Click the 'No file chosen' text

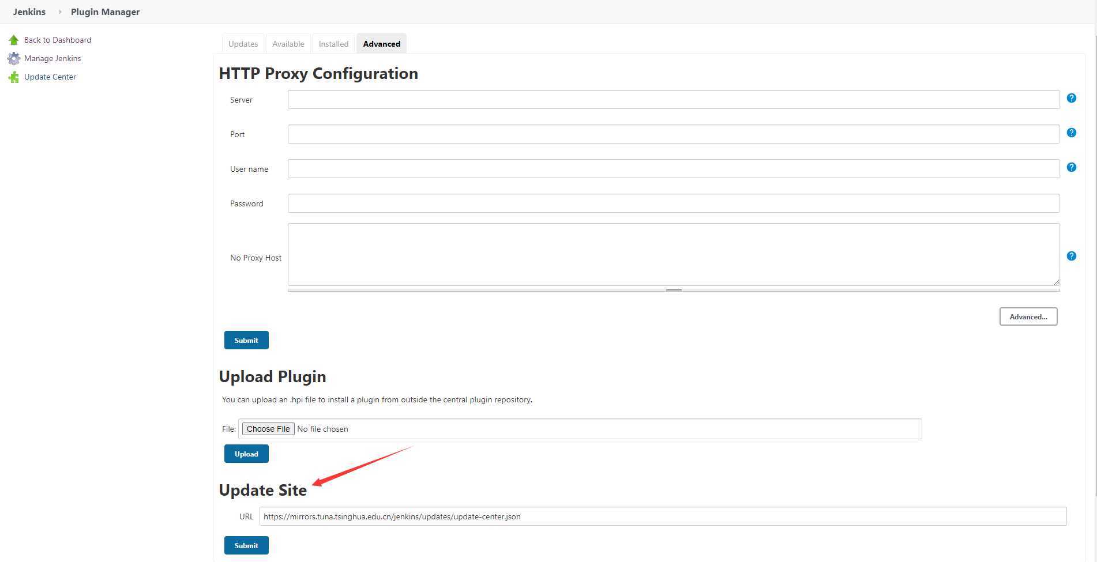click(x=322, y=429)
